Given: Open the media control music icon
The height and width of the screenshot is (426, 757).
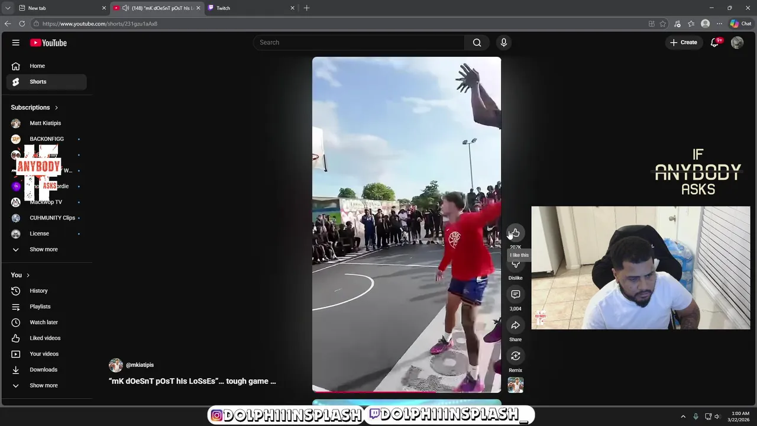Looking at the screenshot, I should tap(677, 24).
